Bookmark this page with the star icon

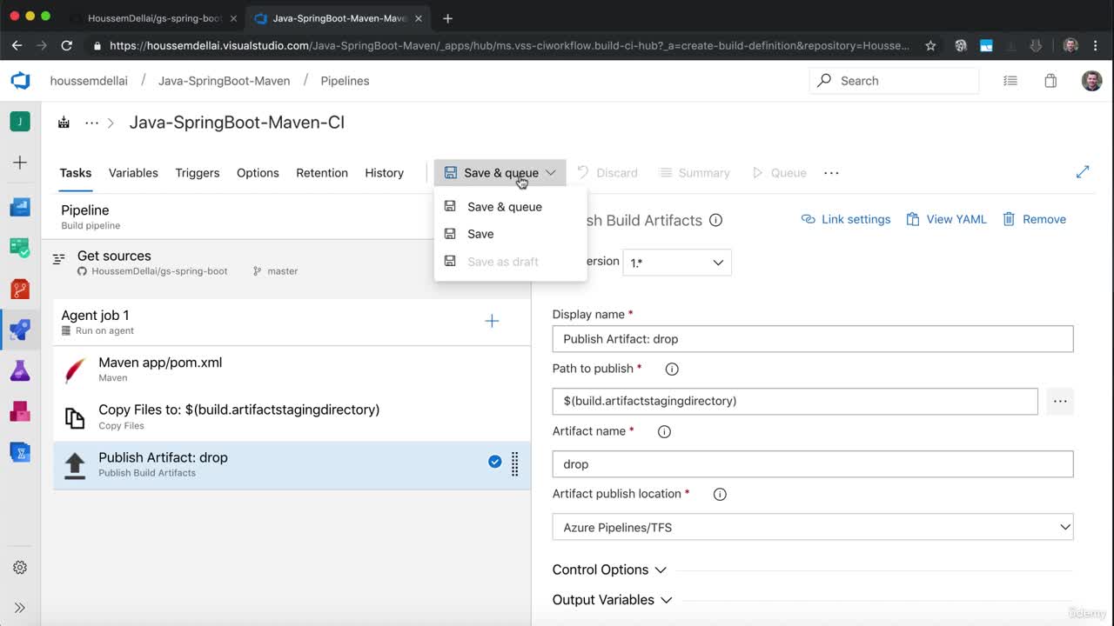[930, 45]
